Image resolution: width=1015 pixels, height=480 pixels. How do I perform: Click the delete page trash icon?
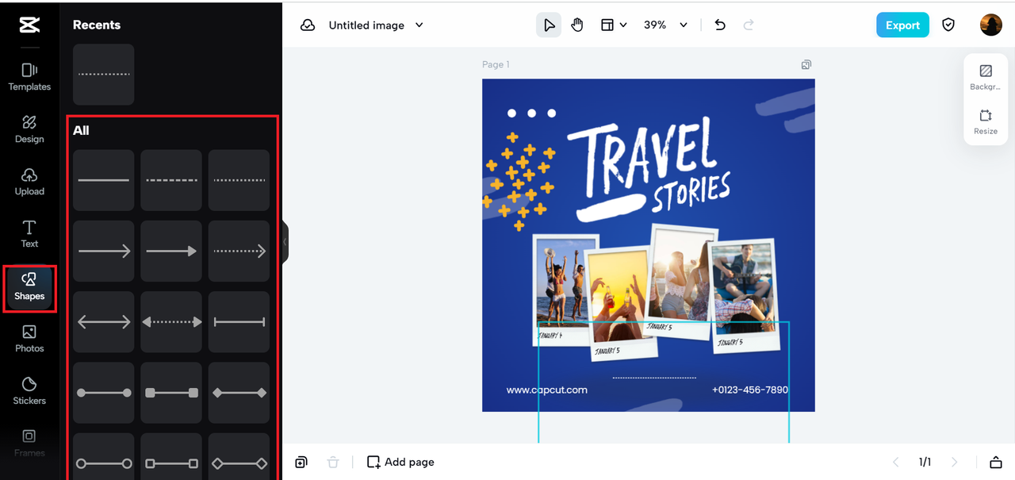[333, 462]
